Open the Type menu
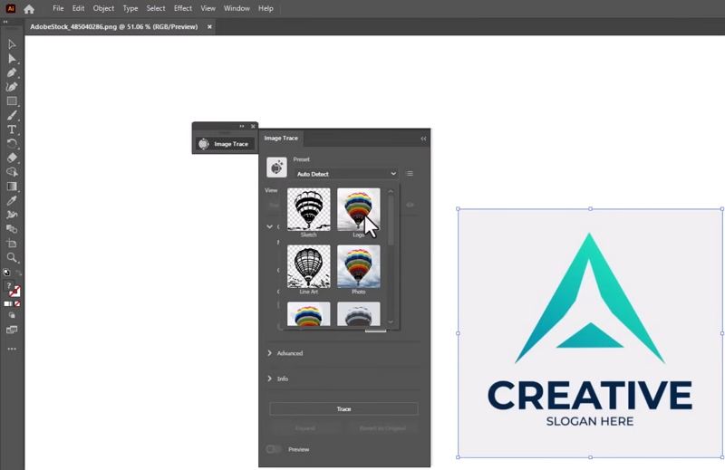Screen dimensions: 725x470 pyautogui.click(x=130, y=8)
